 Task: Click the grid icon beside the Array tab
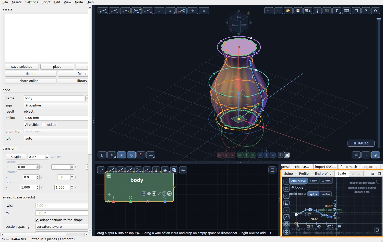pyautogui.click(x=373, y=174)
